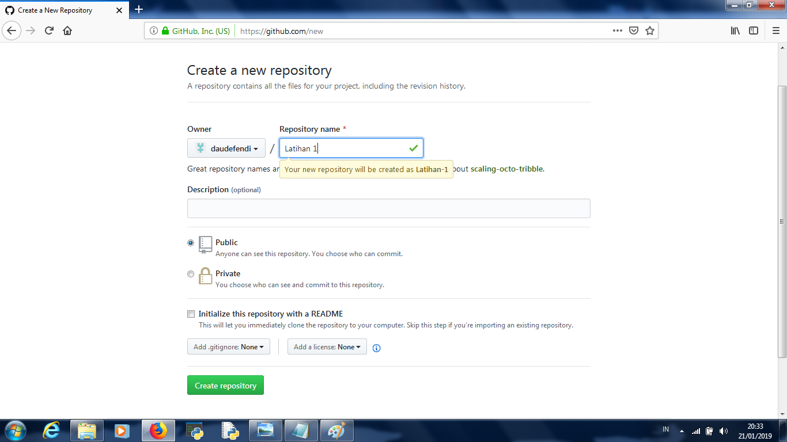Click the scaling-octo-tribble name suggestion
Viewport: 787px width, 442px height.
tap(506, 169)
